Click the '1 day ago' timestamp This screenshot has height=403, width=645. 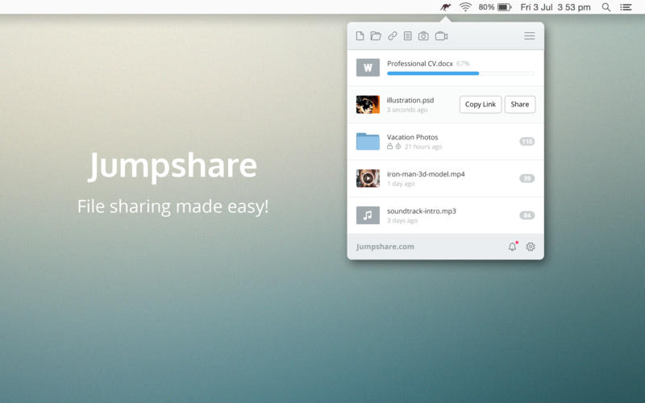(x=401, y=184)
